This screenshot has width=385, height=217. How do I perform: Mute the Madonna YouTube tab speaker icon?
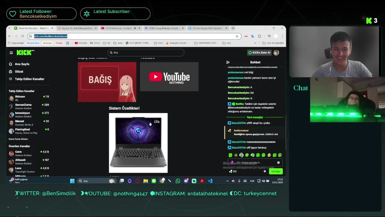pyautogui.click(x=135, y=28)
